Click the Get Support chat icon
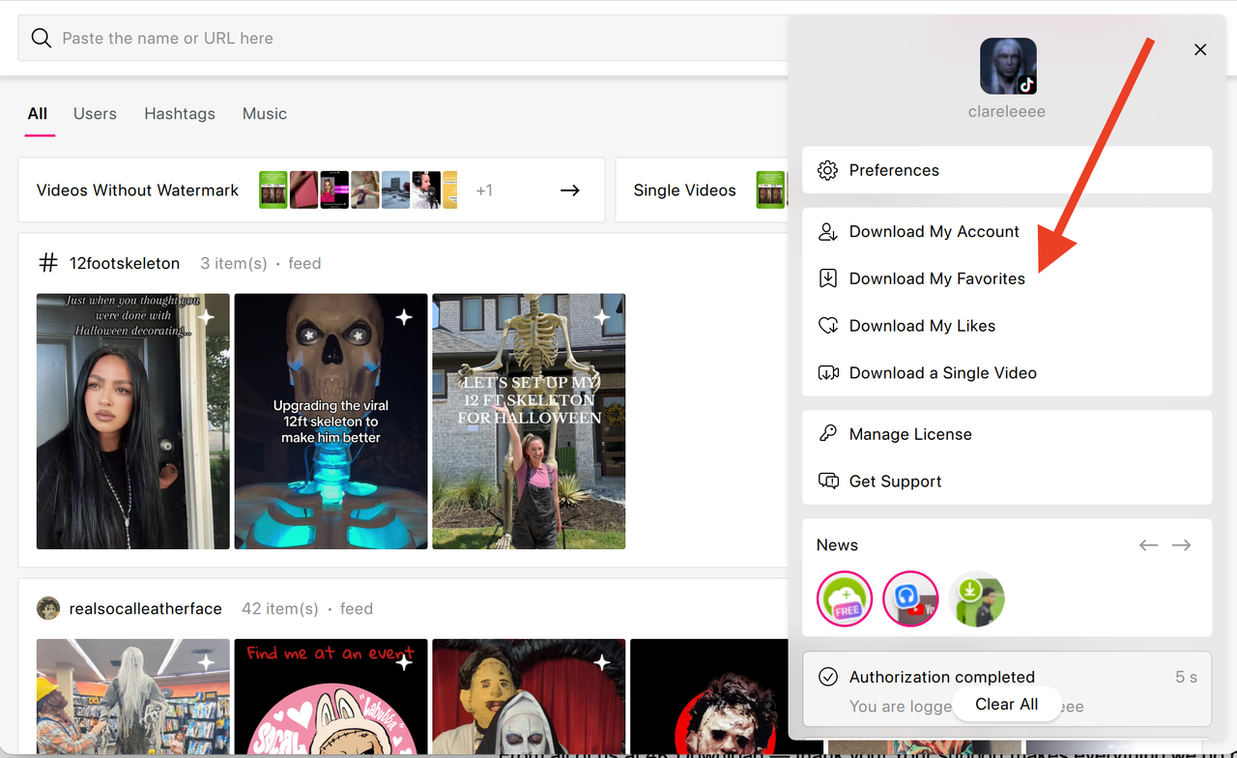 tap(828, 481)
